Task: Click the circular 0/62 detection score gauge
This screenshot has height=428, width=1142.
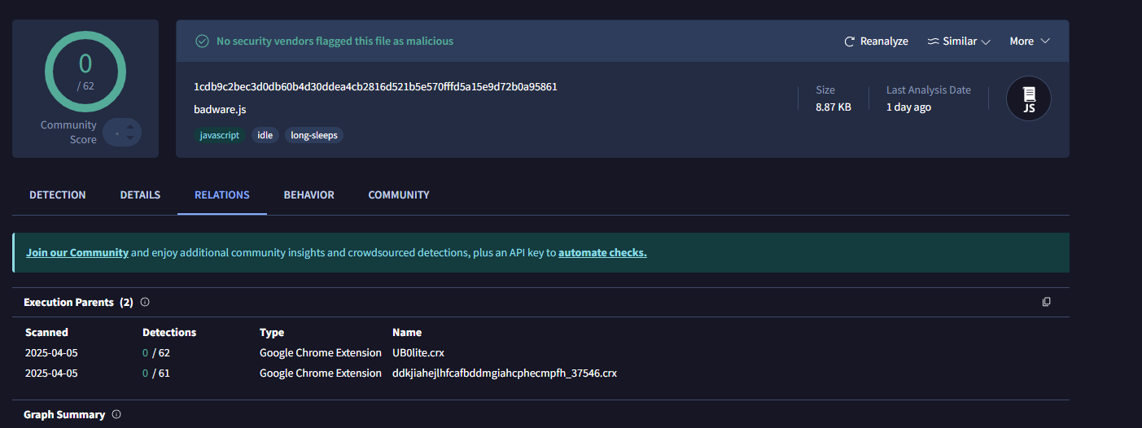Action: pyautogui.click(x=85, y=73)
